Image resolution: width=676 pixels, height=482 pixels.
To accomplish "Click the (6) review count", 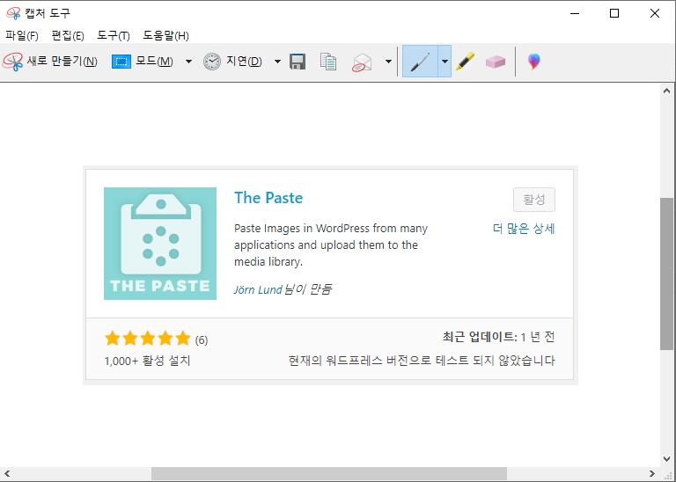I will tap(202, 340).
